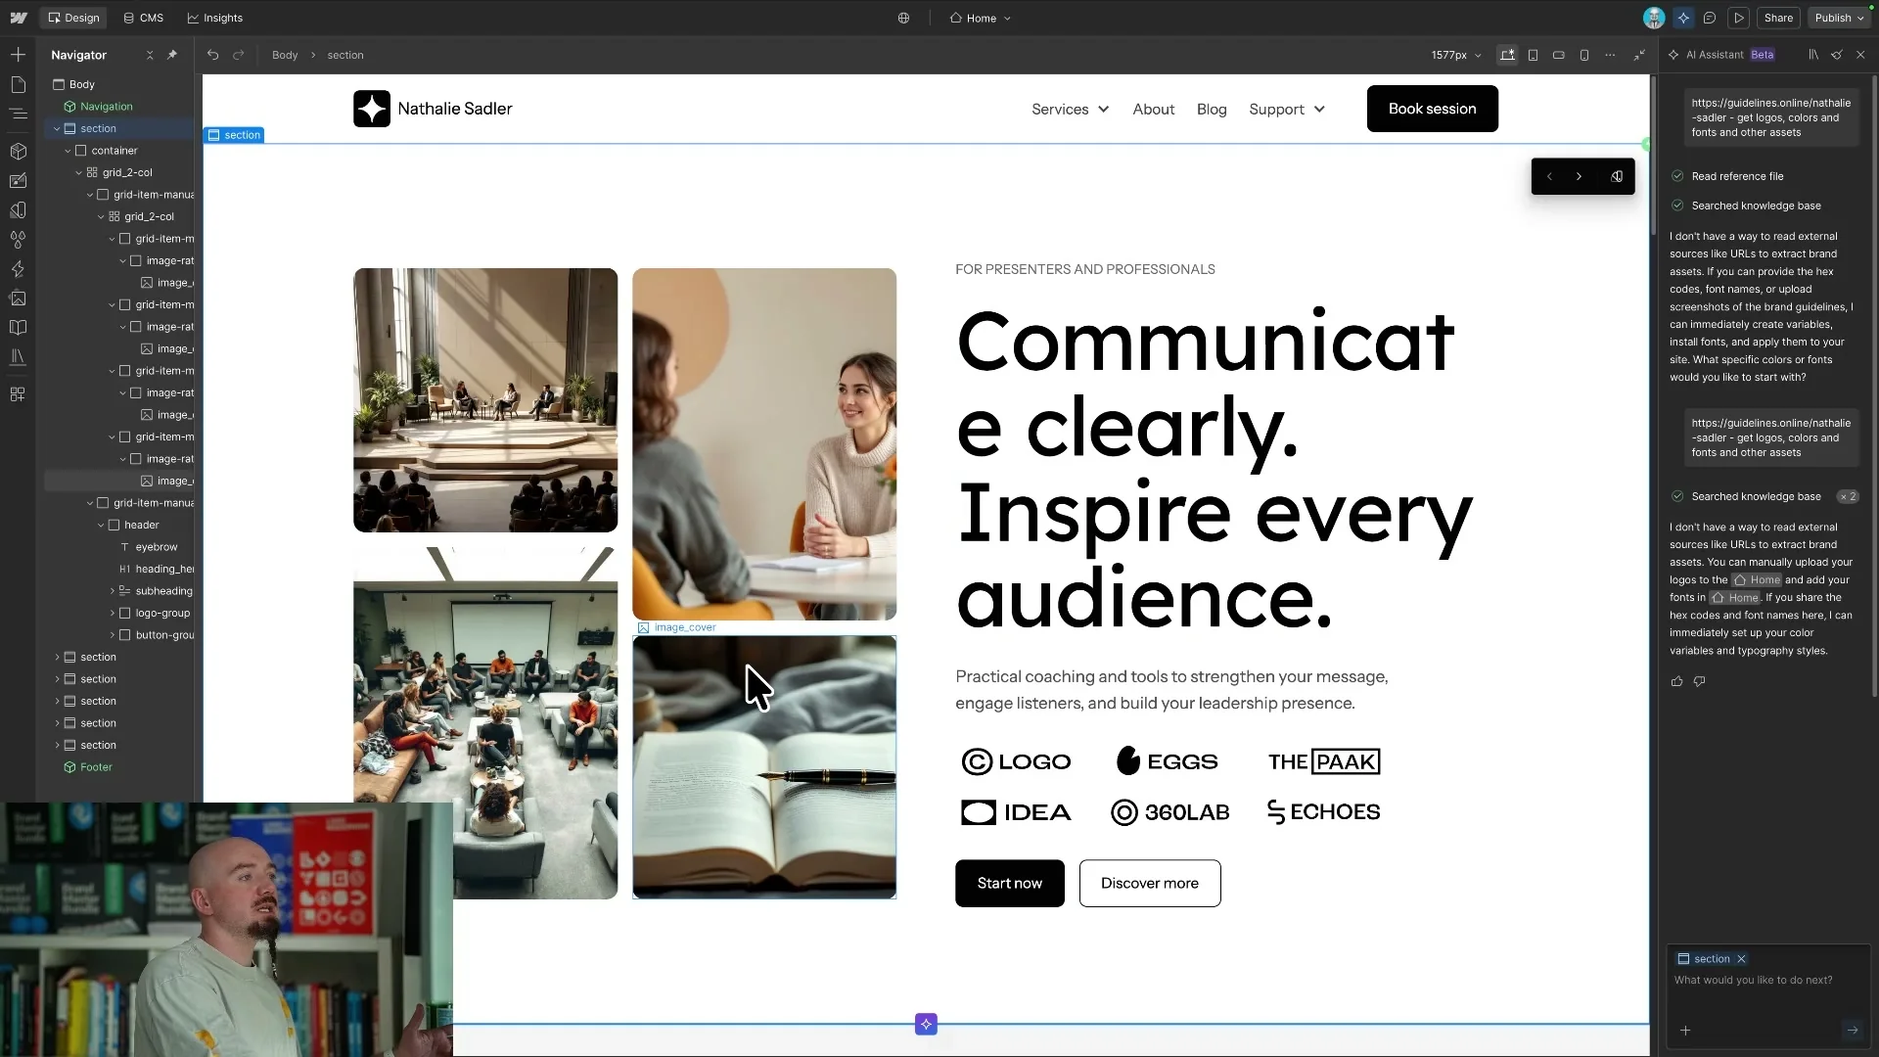The width and height of the screenshot is (1879, 1057).
Task: Click the Undo arrow in toolbar
Action: 212,55
